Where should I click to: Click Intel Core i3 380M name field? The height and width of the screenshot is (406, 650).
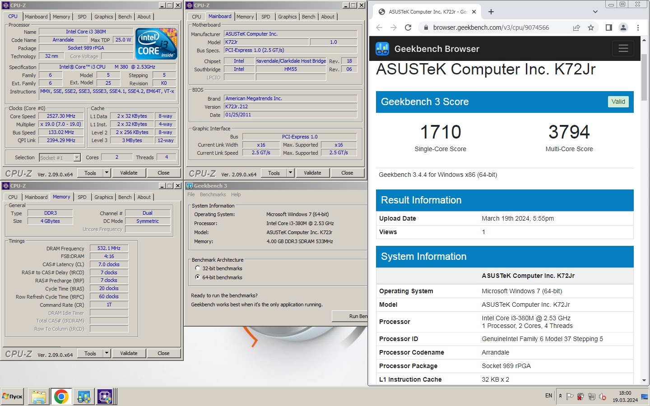[86, 32]
